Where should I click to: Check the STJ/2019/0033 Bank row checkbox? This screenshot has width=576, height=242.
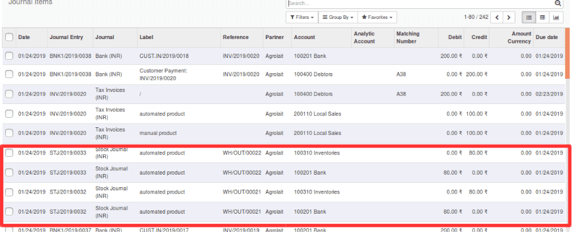[x=9, y=172]
